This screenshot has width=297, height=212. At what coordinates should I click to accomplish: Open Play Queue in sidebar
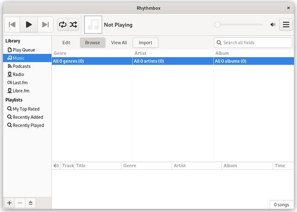(x=27, y=50)
